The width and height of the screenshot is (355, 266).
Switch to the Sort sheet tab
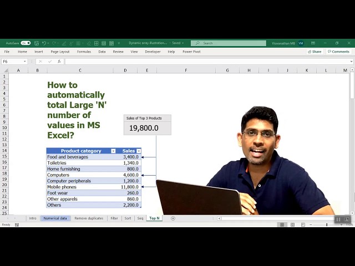pos(128,218)
